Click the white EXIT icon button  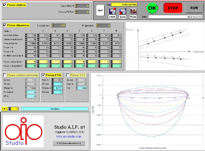[x=100, y=11]
